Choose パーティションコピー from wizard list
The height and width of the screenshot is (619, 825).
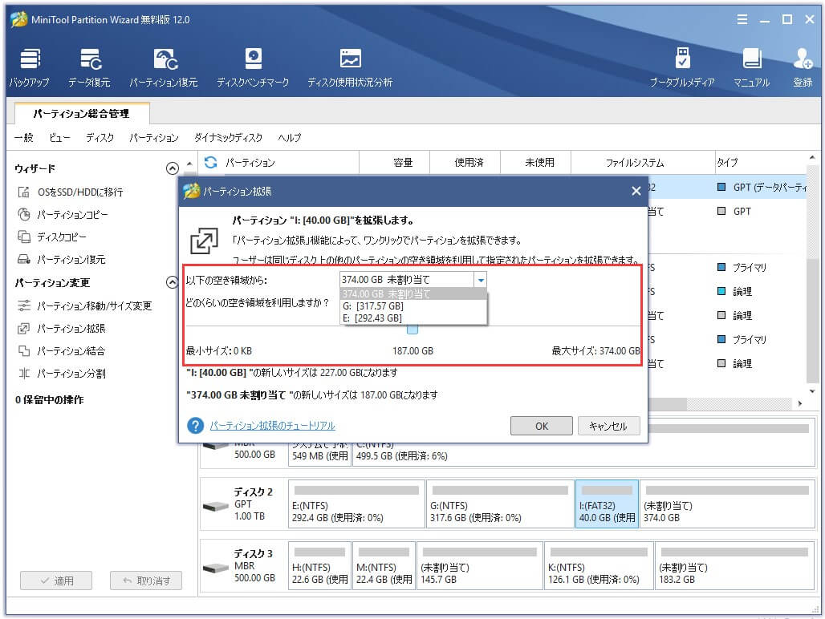pyautogui.click(x=72, y=215)
